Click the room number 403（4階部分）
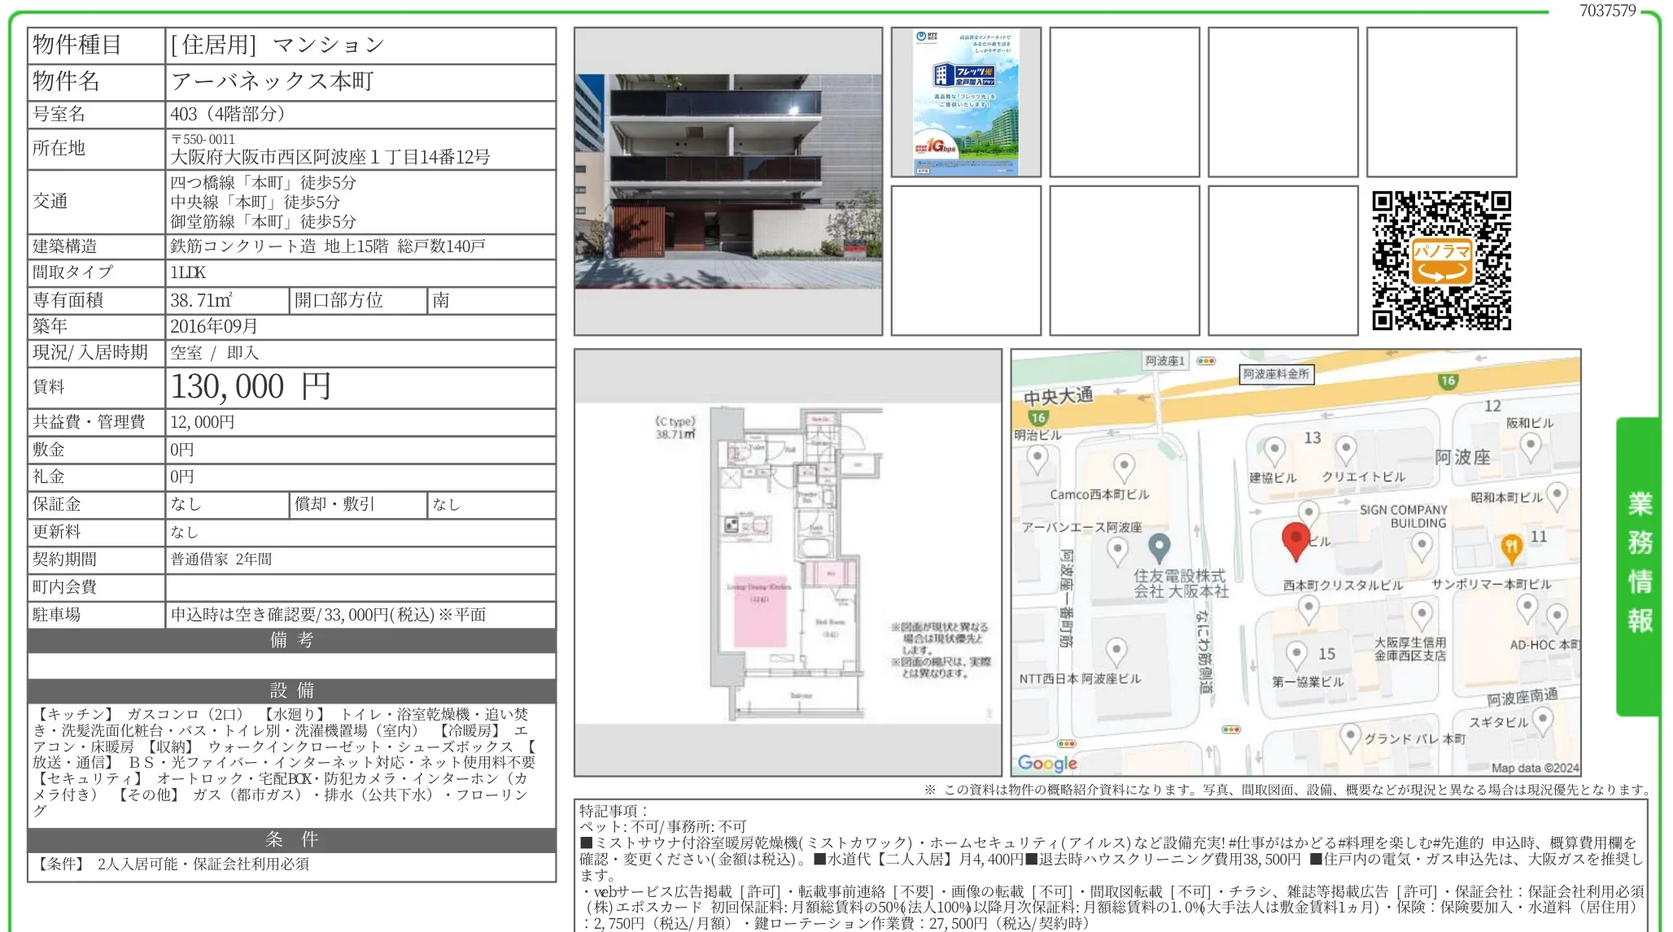This screenshot has width=1673, height=932. click(228, 114)
